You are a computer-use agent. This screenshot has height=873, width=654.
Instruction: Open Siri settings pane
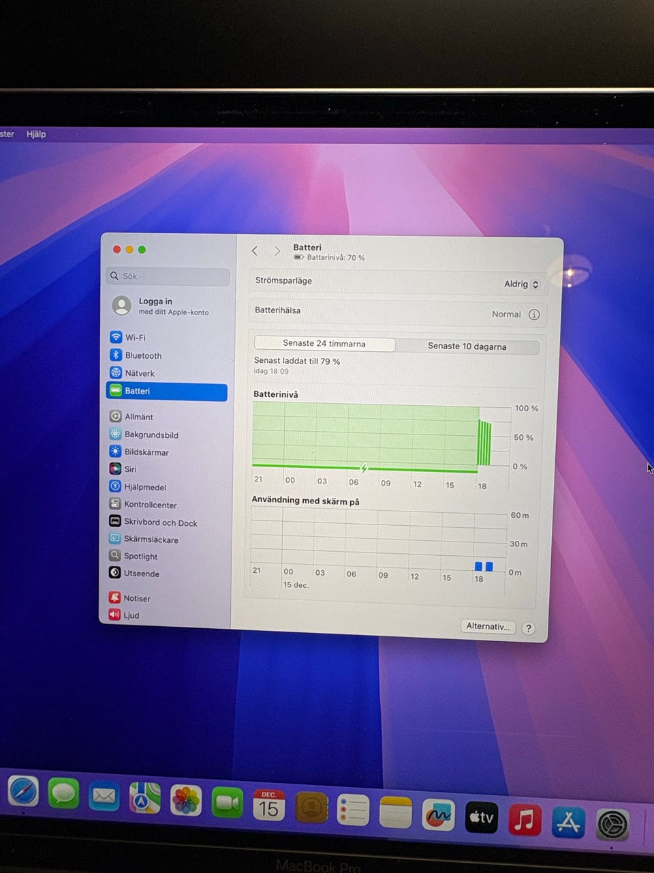[x=129, y=469]
